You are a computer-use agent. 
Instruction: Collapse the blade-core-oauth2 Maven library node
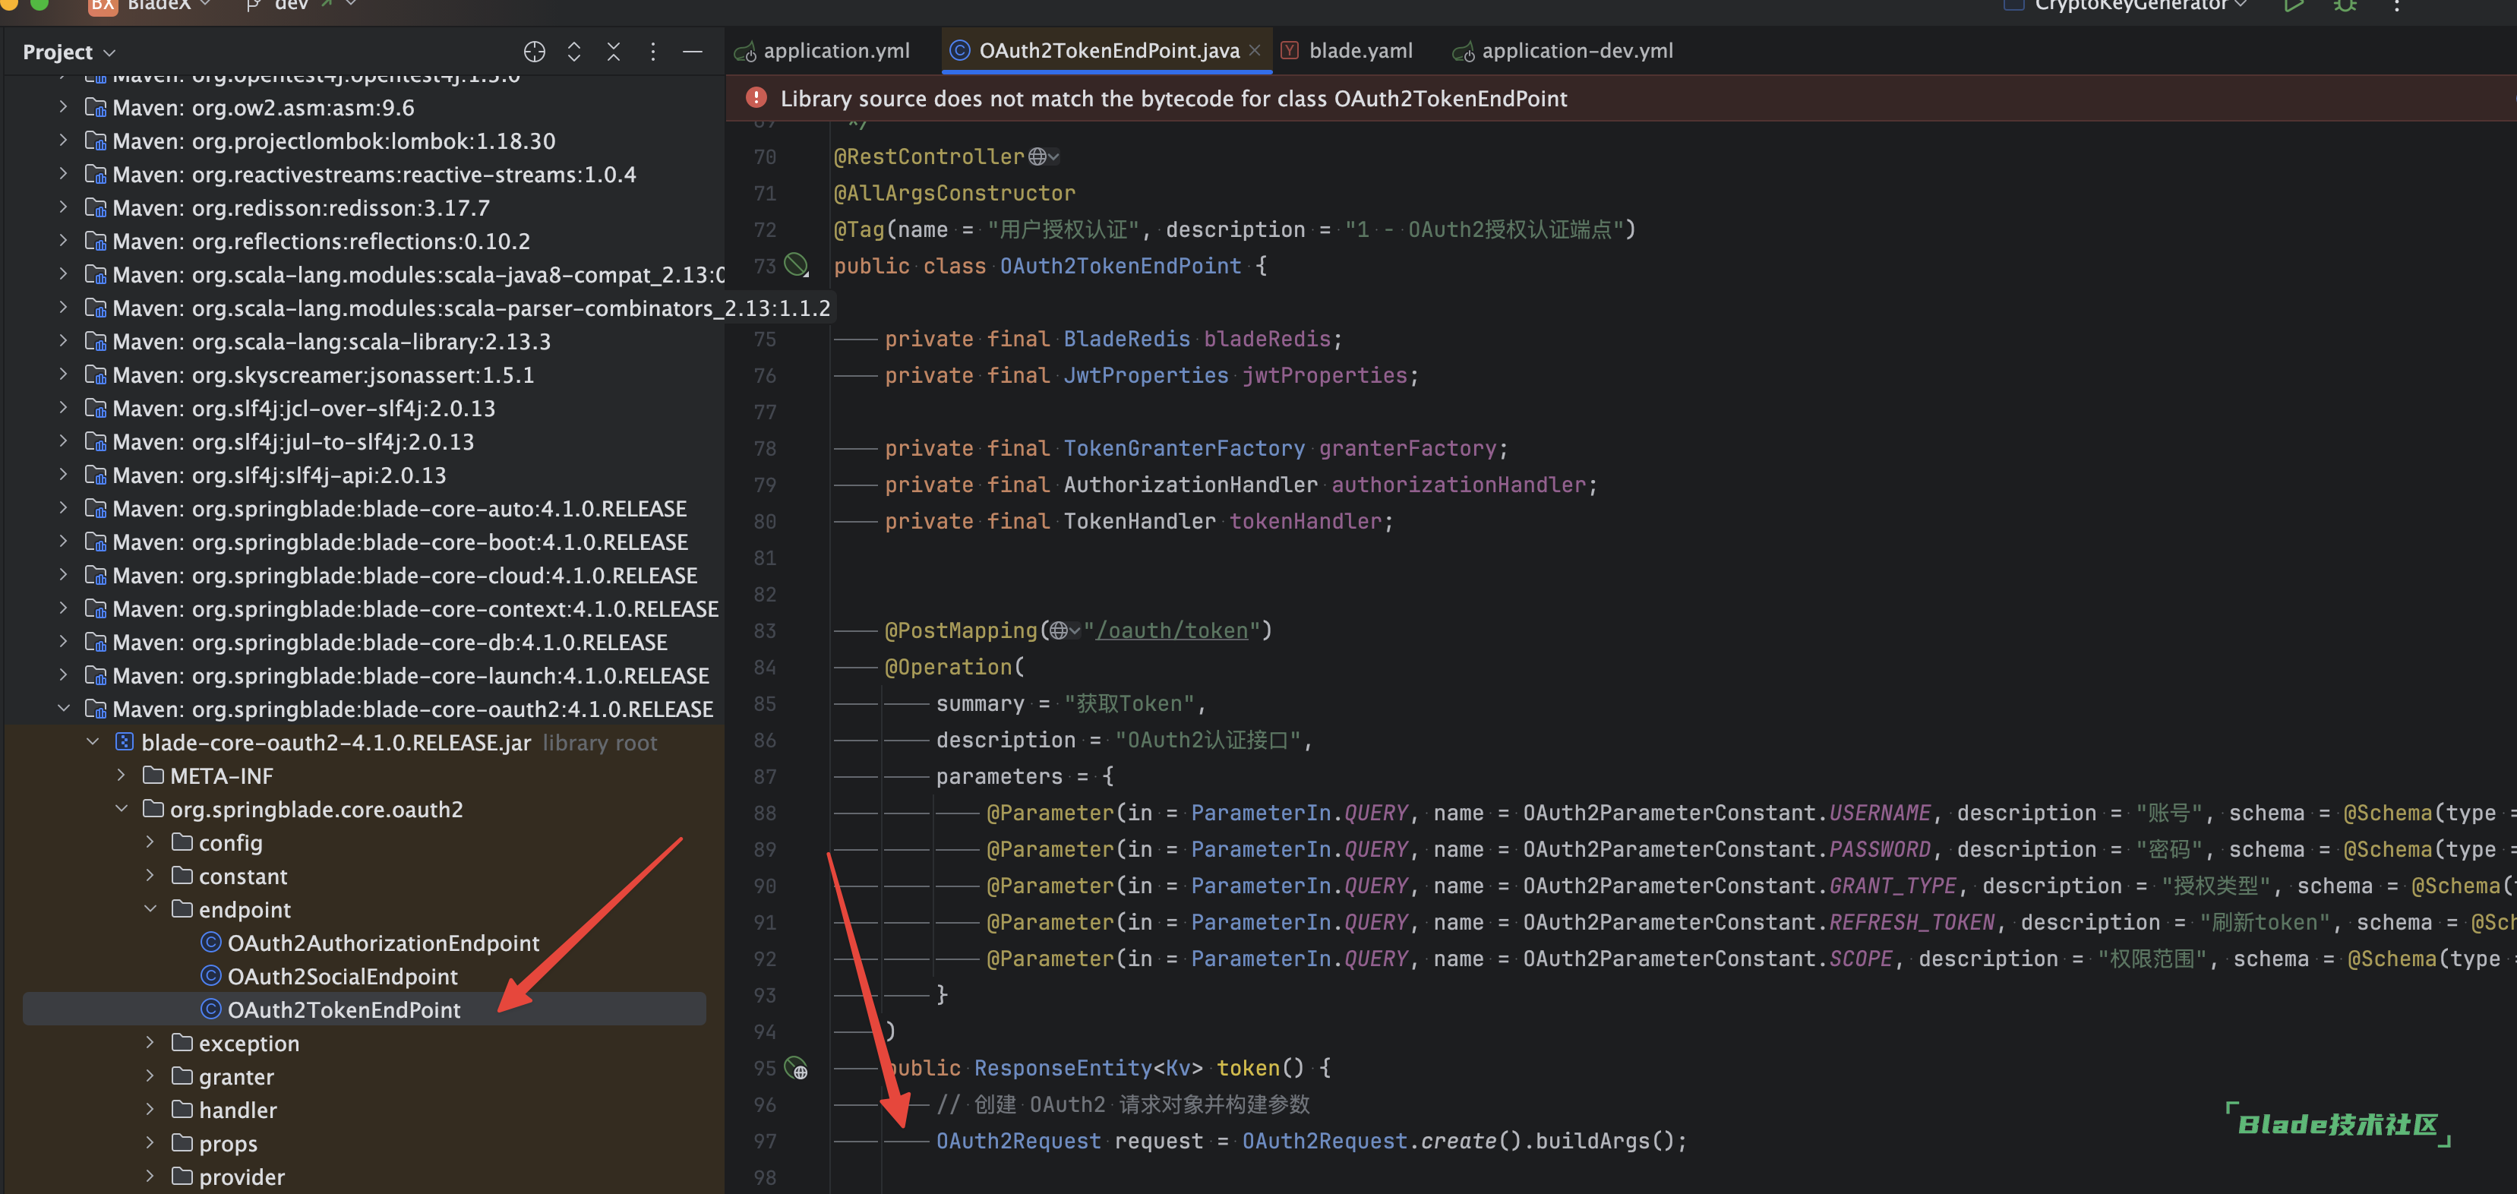[64, 709]
